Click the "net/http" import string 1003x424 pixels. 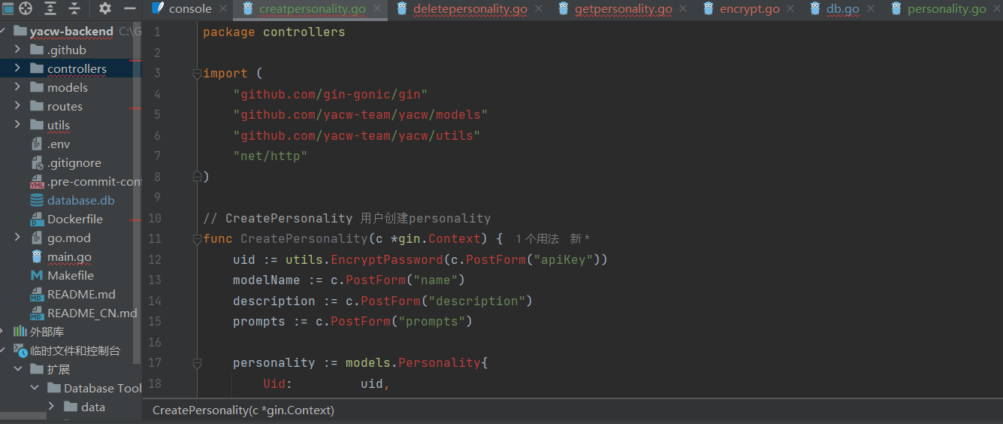point(270,156)
